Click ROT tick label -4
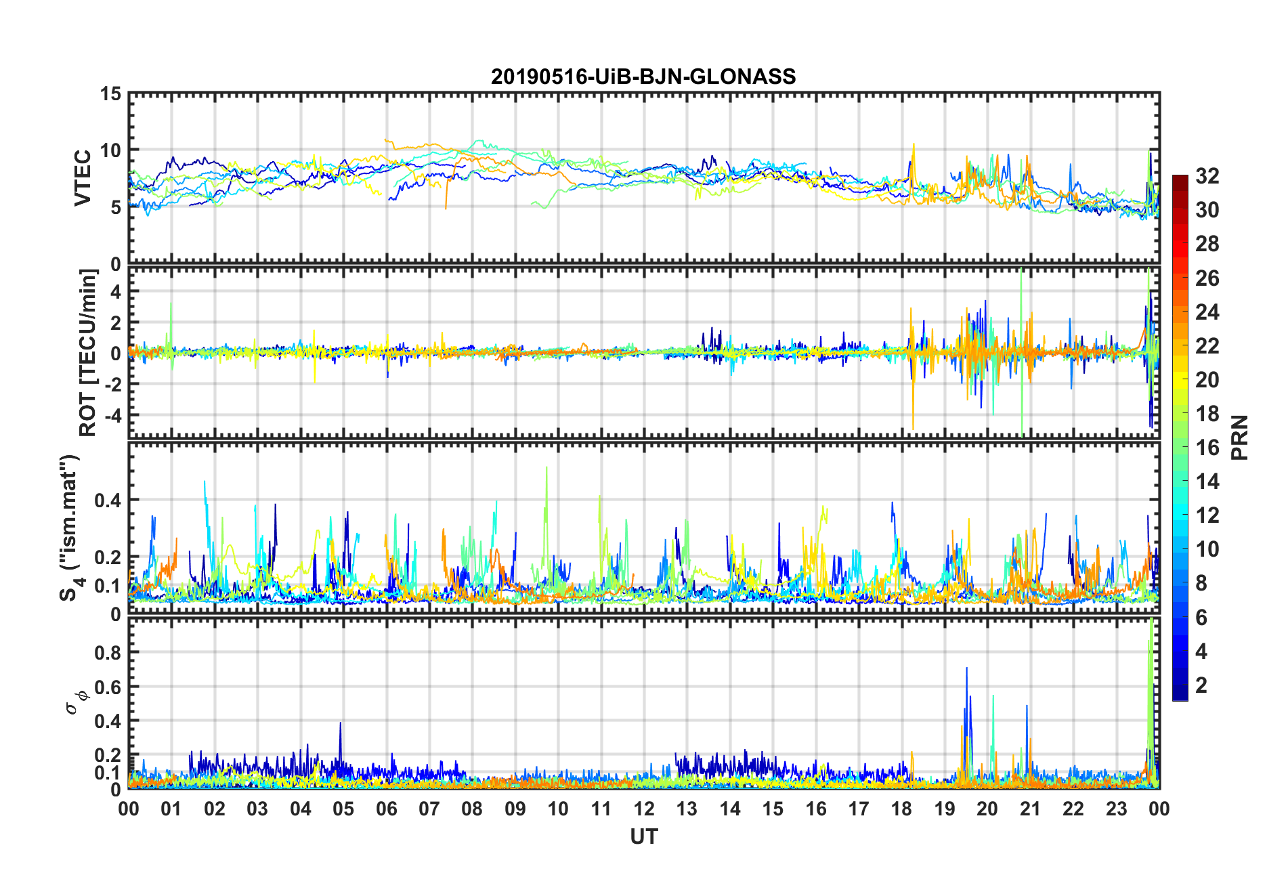Viewport: 1288px width, 875px height. pyautogui.click(x=113, y=414)
